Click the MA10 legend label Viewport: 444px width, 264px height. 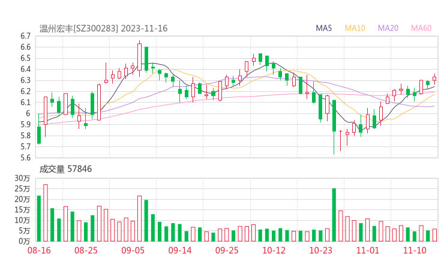pyautogui.click(x=355, y=28)
